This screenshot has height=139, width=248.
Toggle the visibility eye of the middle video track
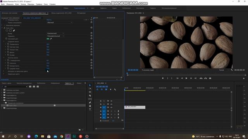tap(111, 104)
